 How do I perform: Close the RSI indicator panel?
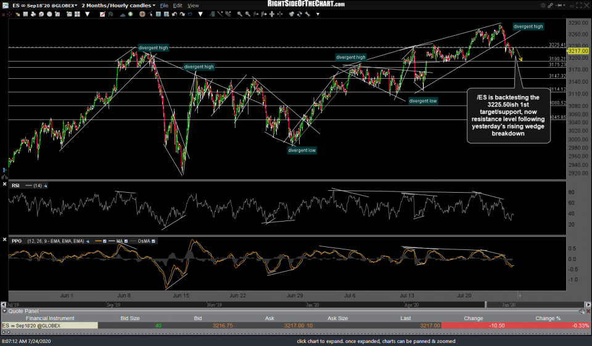[x=4, y=184]
